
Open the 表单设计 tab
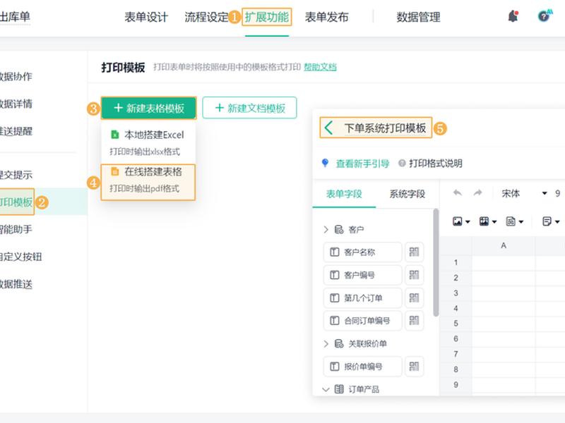146,17
